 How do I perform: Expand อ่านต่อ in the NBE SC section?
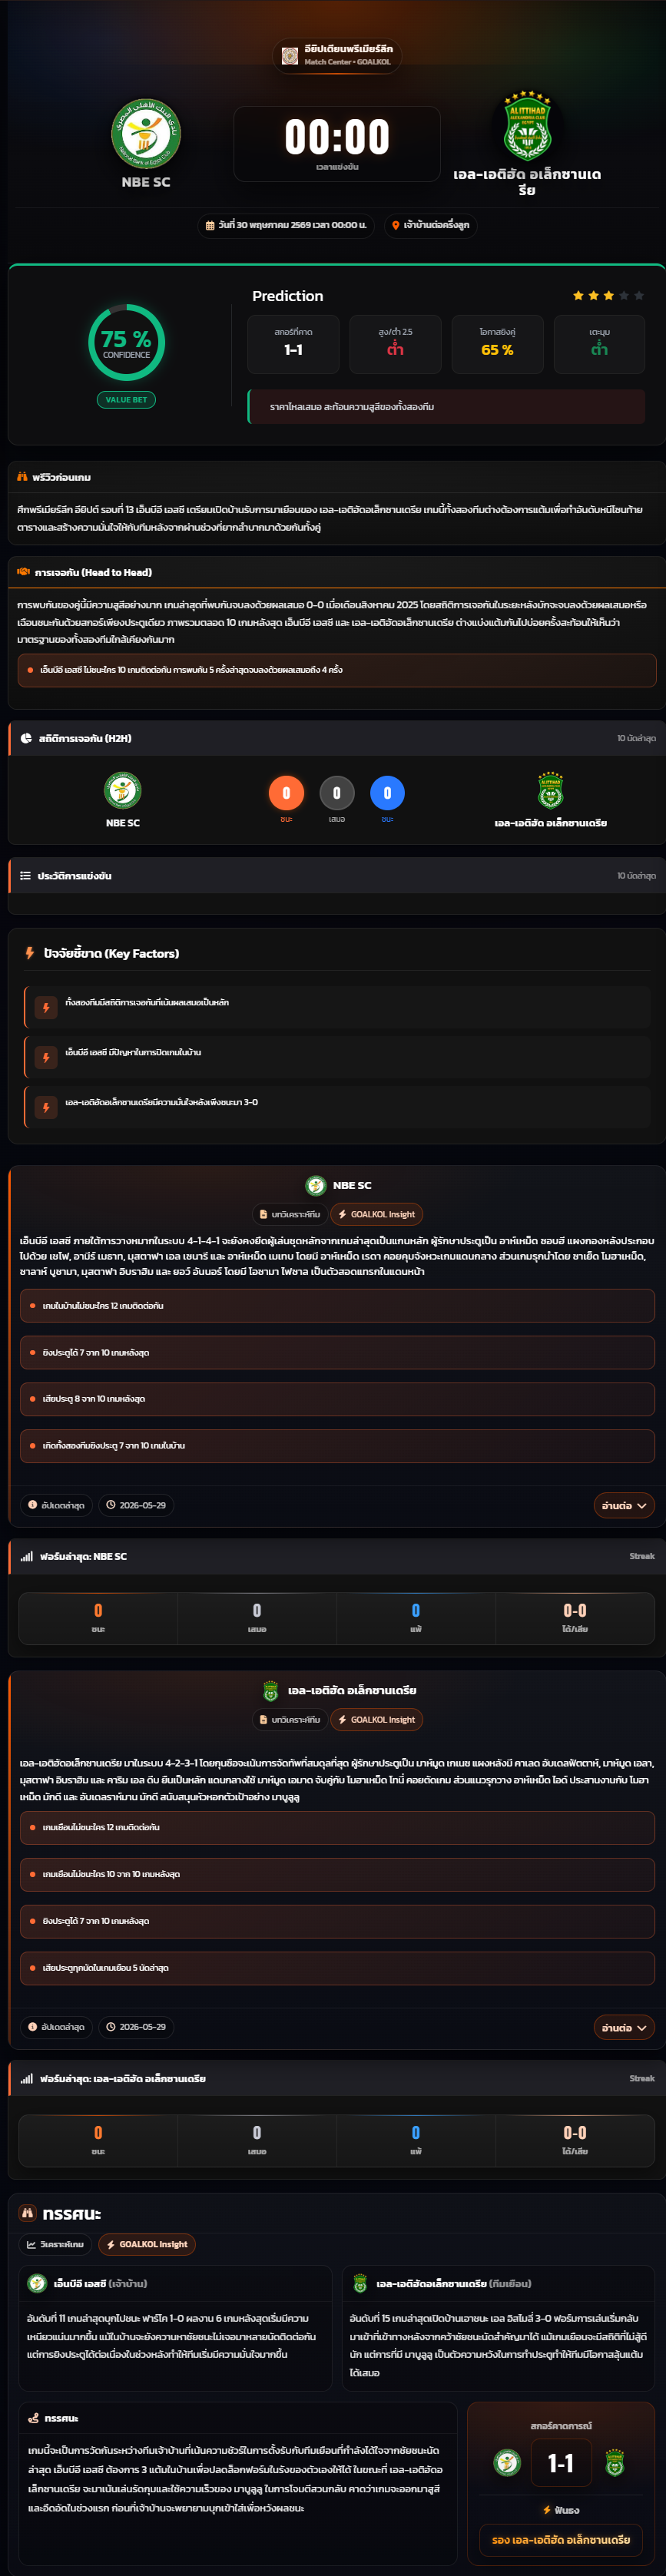623,1504
